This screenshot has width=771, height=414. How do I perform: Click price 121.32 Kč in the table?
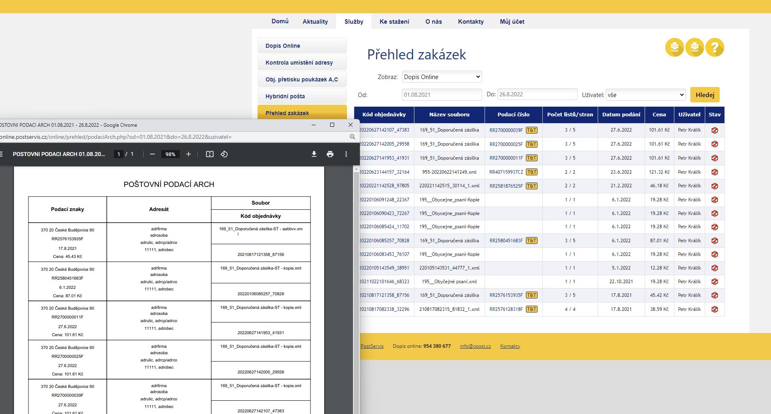(x=659, y=172)
